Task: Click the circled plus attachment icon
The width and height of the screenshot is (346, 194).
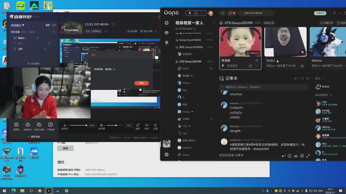Action: click(x=302, y=156)
